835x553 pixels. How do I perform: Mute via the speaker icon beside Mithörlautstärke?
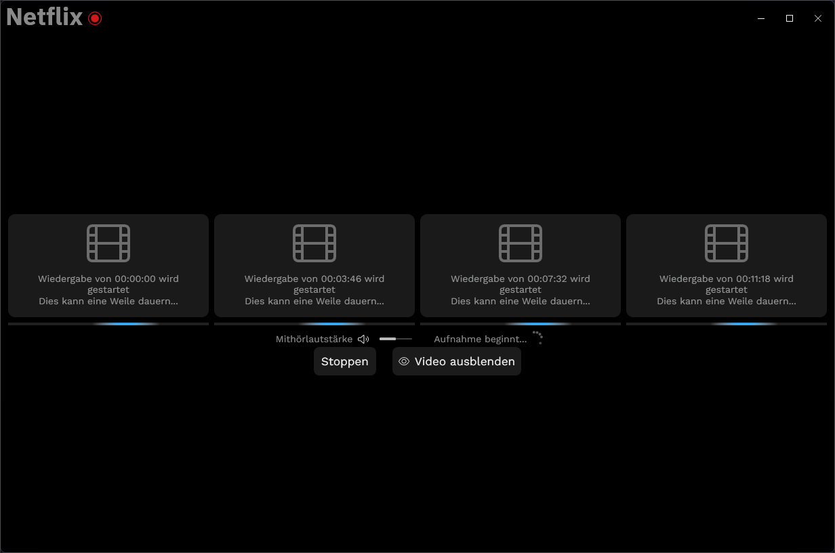[363, 339]
